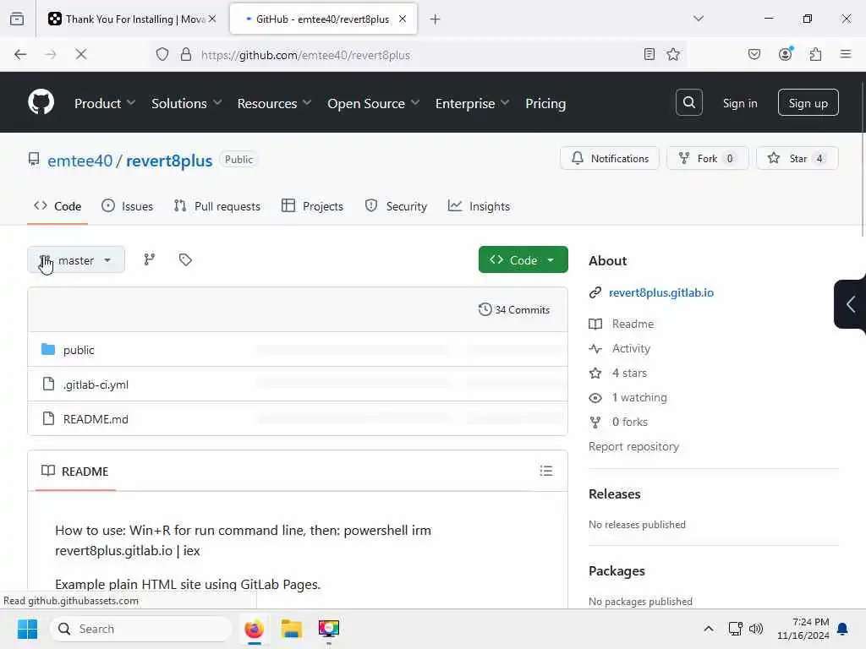Open the tracking protection shield icon
The width and height of the screenshot is (866, 649).
pyautogui.click(x=162, y=54)
